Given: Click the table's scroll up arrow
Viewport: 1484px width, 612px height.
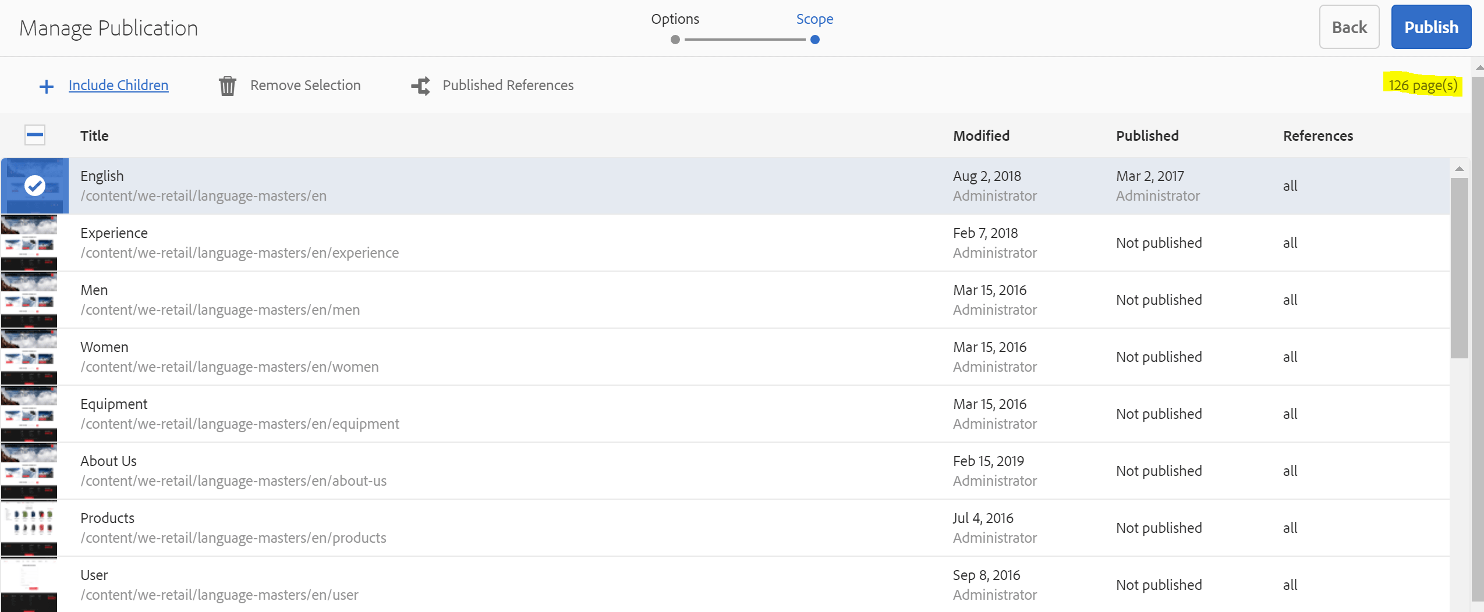Looking at the screenshot, I should point(1459,169).
